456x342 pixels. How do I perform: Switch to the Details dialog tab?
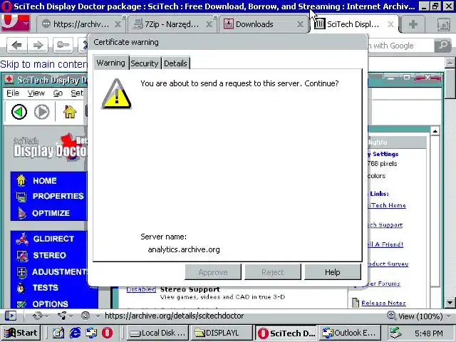(175, 63)
